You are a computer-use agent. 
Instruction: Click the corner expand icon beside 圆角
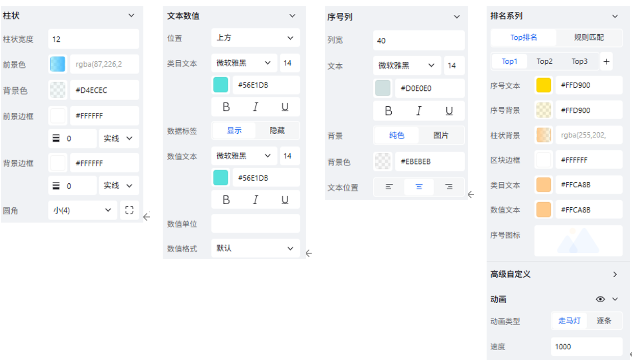[x=130, y=210]
